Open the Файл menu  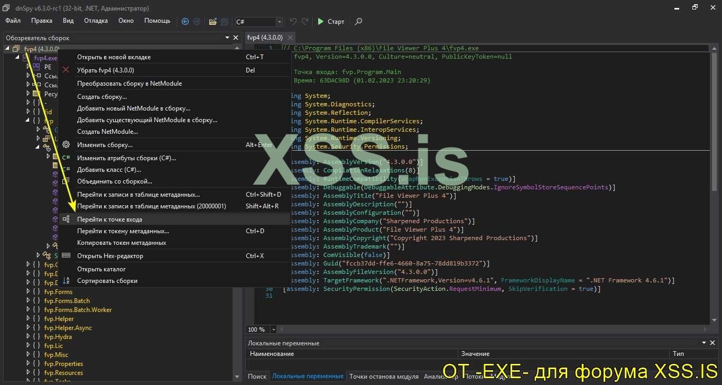pyautogui.click(x=13, y=21)
